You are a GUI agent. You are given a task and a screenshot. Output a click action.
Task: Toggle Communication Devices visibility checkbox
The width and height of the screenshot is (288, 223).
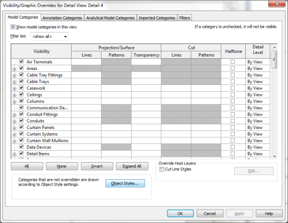pos(22,107)
